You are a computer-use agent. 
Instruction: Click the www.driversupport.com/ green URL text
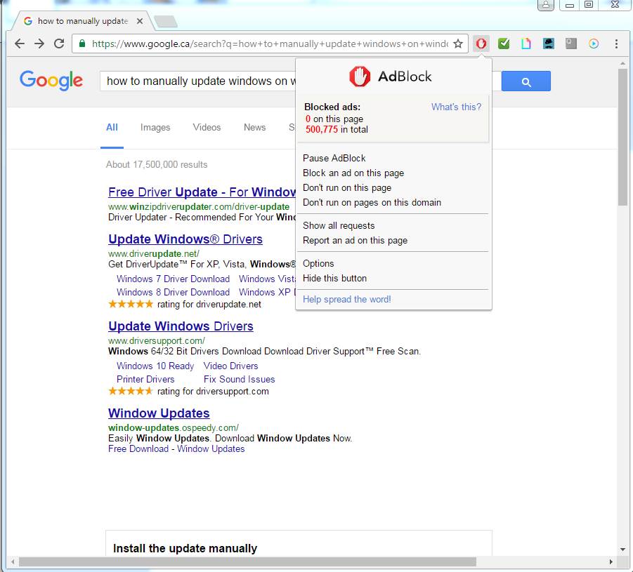coord(157,341)
